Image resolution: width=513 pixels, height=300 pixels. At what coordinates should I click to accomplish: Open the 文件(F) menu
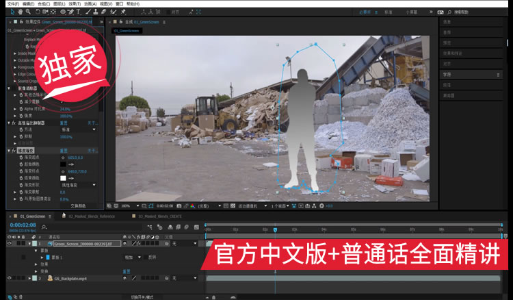[x=13, y=4]
